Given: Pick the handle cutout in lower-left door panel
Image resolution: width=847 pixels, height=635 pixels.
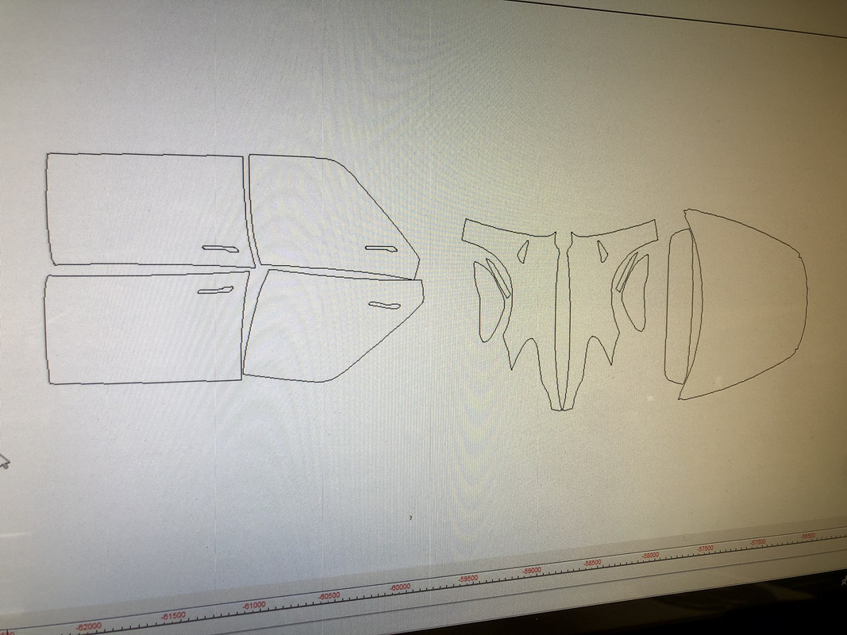Looking at the screenshot, I should click(215, 291).
